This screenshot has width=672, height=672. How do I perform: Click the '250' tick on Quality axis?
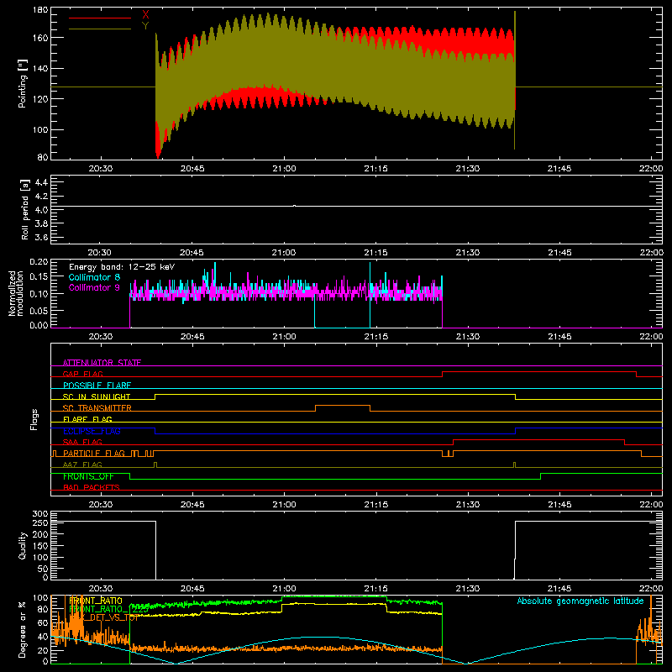pyautogui.click(x=40, y=523)
